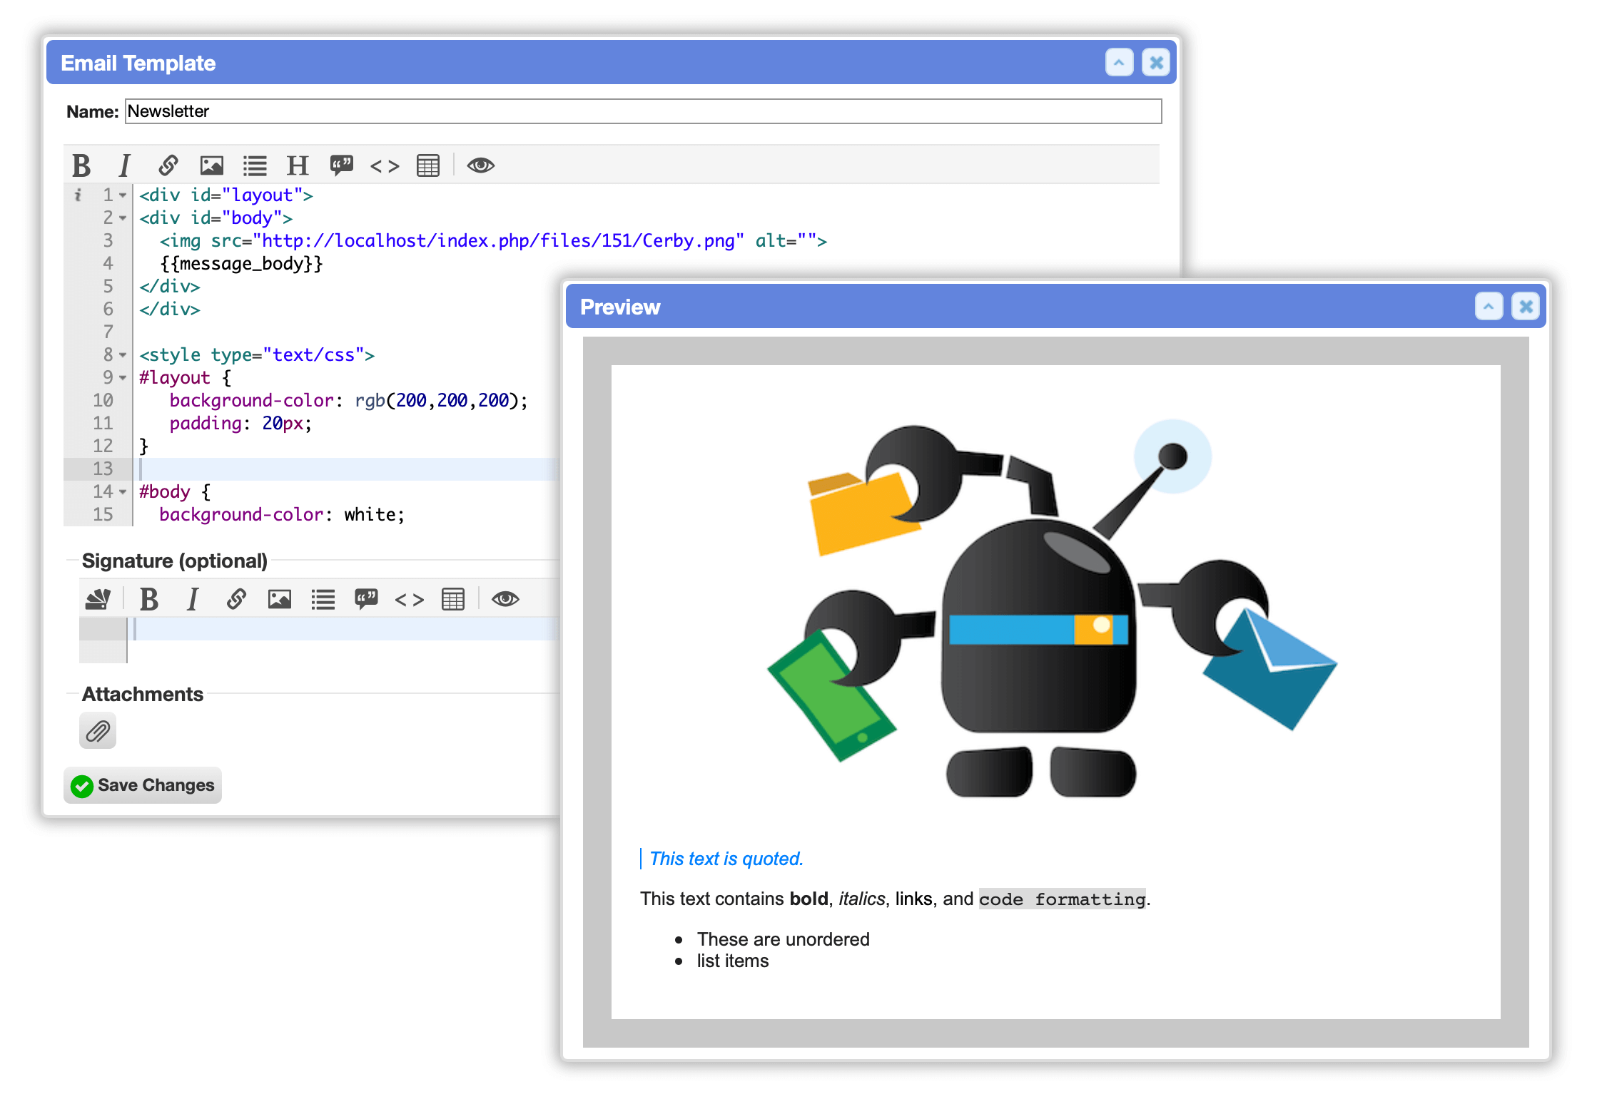Click 'list items' bullet in Preview
Image resolution: width=1607 pixels, height=1104 pixels.
pos(733,961)
